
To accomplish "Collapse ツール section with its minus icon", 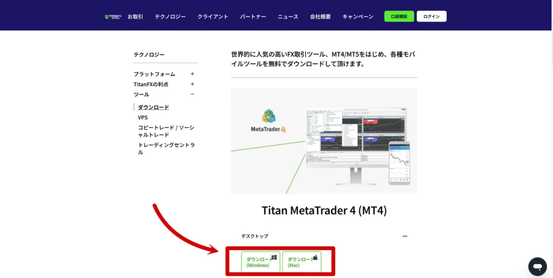I will click(192, 94).
